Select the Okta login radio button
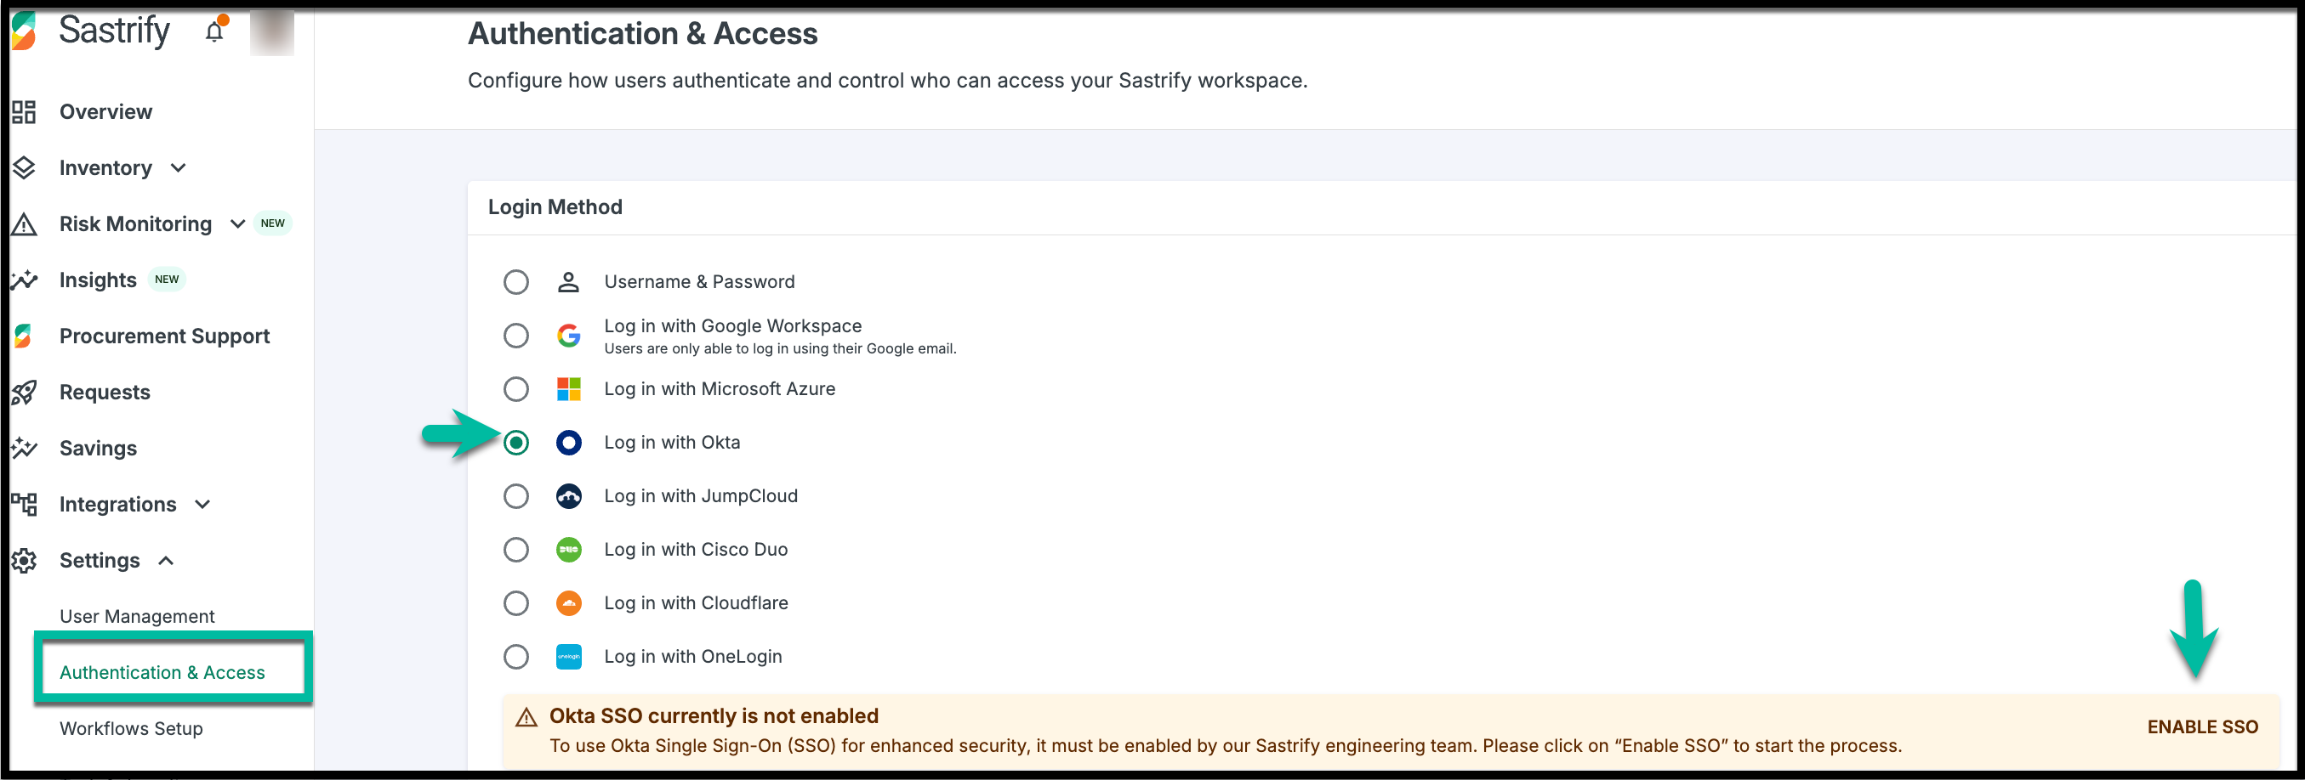The image size is (2305, 780). coord(516,444)
